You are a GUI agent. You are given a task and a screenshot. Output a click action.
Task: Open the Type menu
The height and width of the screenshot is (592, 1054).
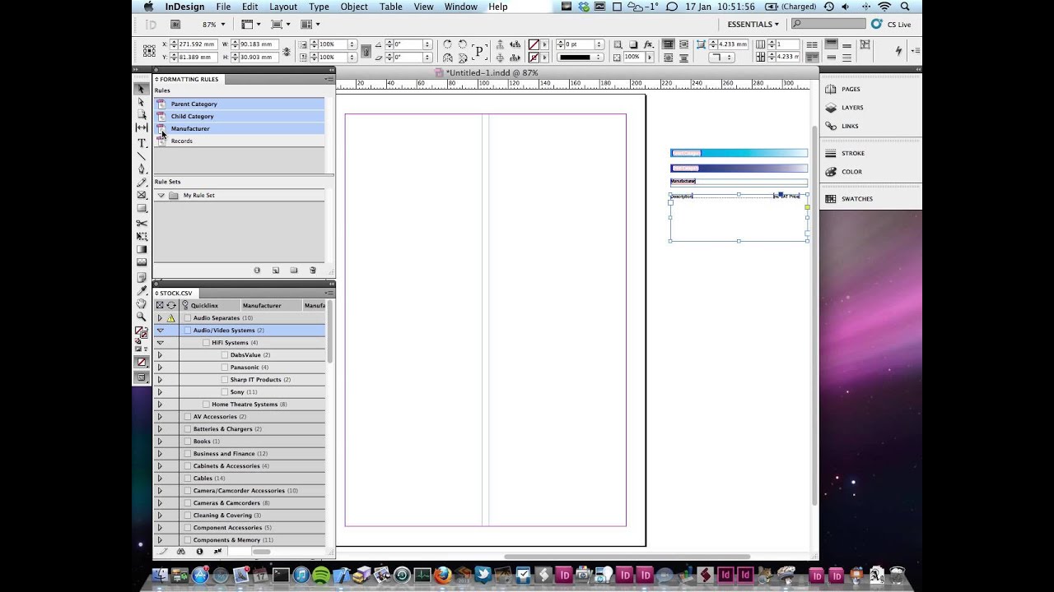point(319,7)
